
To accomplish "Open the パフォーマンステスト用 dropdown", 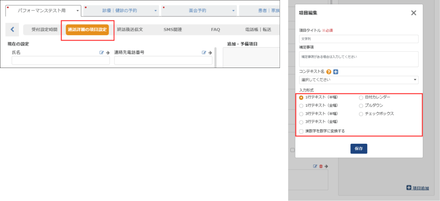I will (x=43, y=10).
